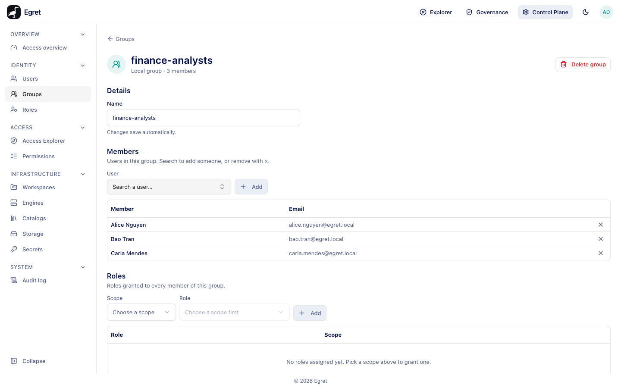Collapse the SYSTEM section chevron
Image resolution: width=621 pixels, height=388 pixels.
(x=83, y=267)
